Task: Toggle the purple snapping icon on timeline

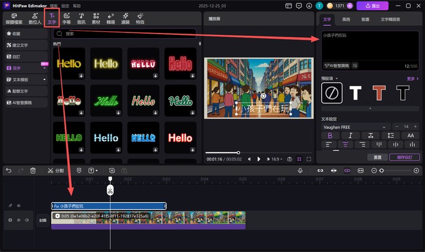Action: coord(347,170)
